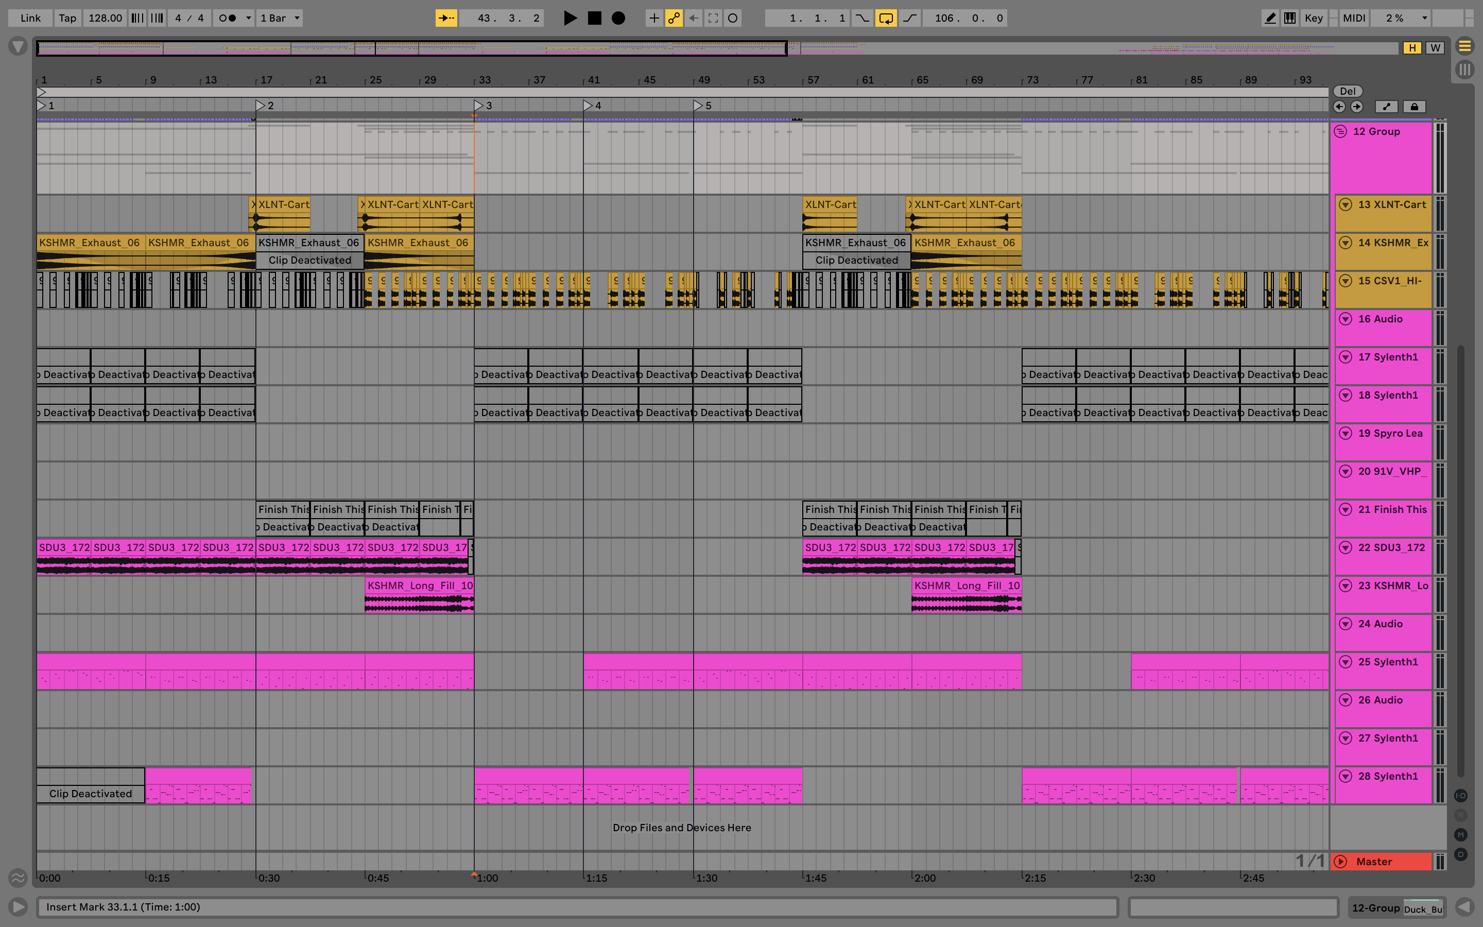Click locator 5 marker
The image size is (1483, 927).
point(698,106)
